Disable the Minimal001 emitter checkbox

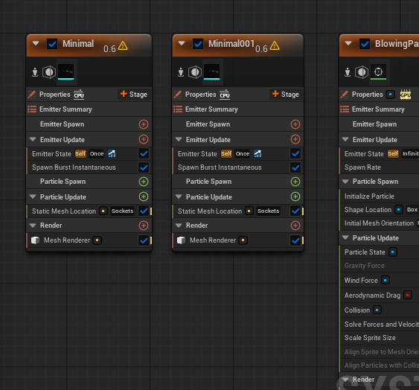tap(198, 44)
